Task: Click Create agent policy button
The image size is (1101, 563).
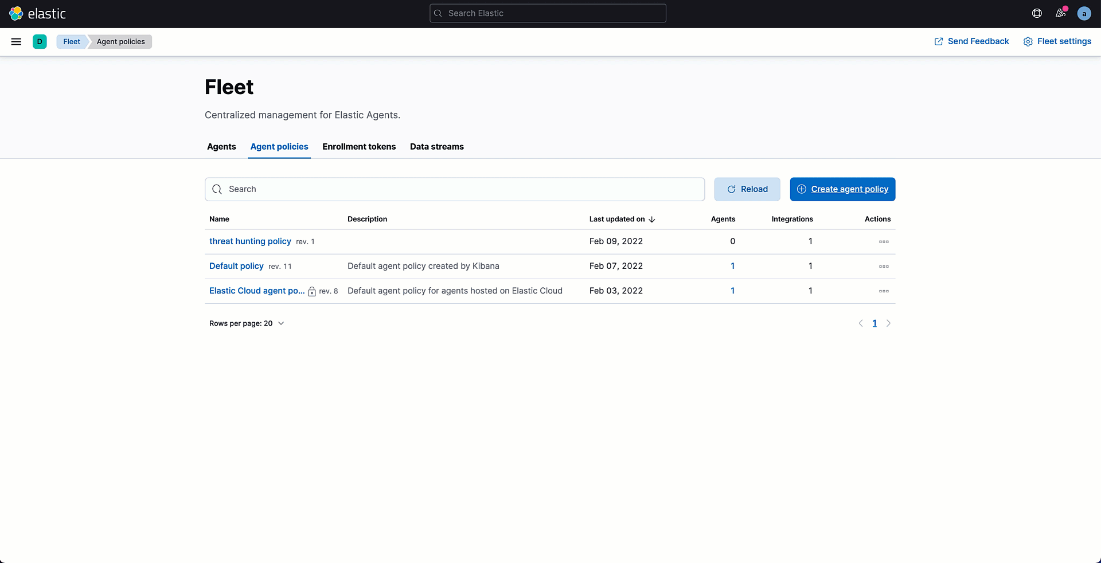Action: coord(842,189)
